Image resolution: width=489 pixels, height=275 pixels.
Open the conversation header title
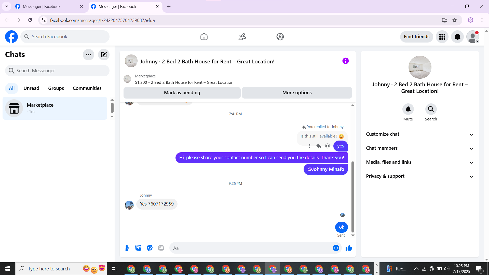click(x=207, y=62)
